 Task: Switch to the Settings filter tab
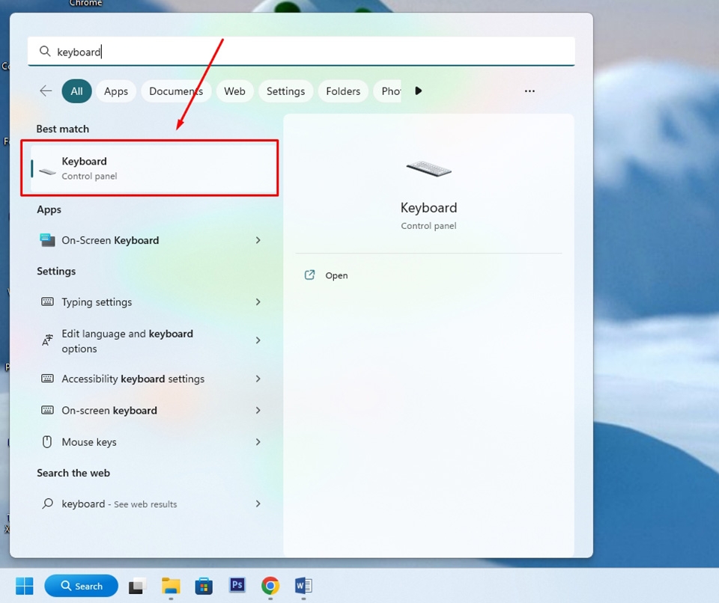click(285, 91)
